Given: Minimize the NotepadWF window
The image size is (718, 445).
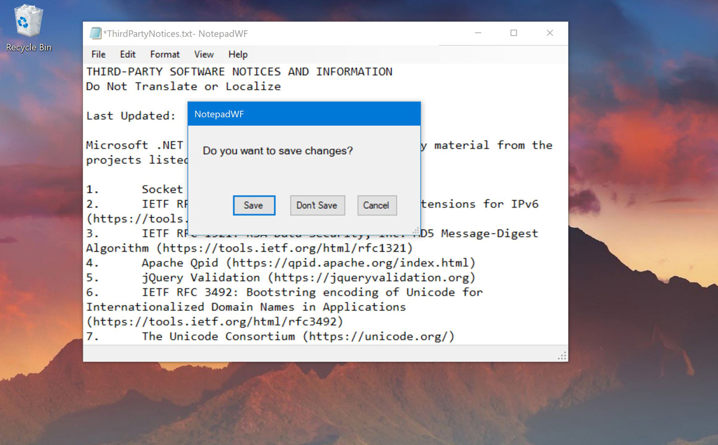Looking at the screenshot, I should coord(478,33).
